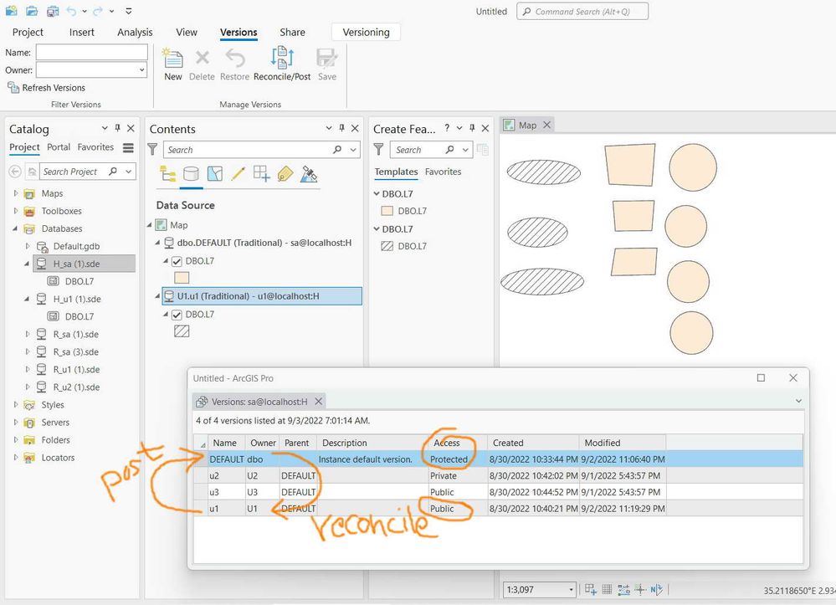Switch to the Versioning contextual tab

(x=366, y=32)
